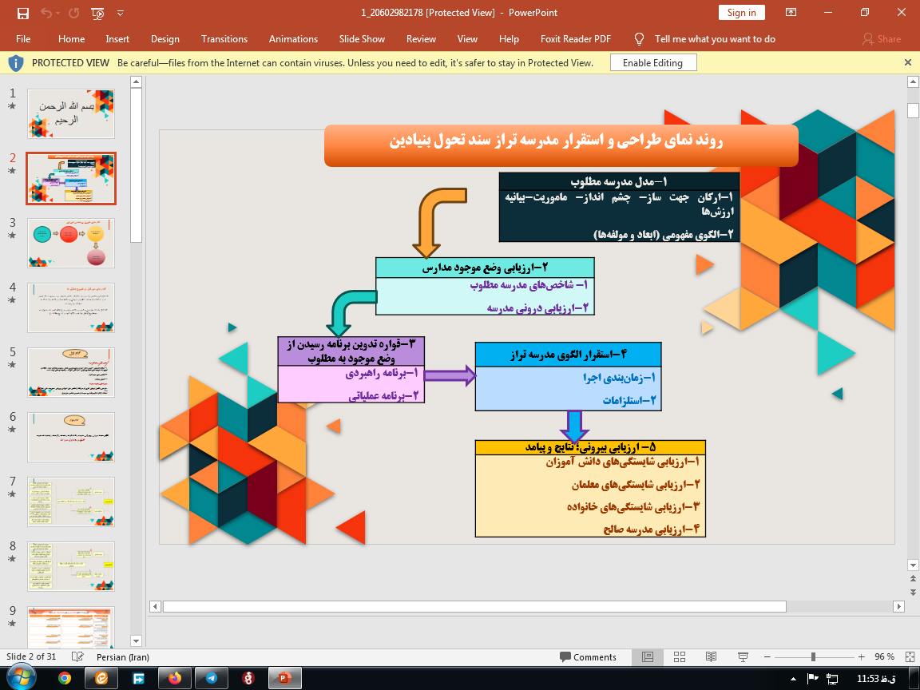Open Telegram from the taskbar
The image size is (920, 690).
coord(211,678)
